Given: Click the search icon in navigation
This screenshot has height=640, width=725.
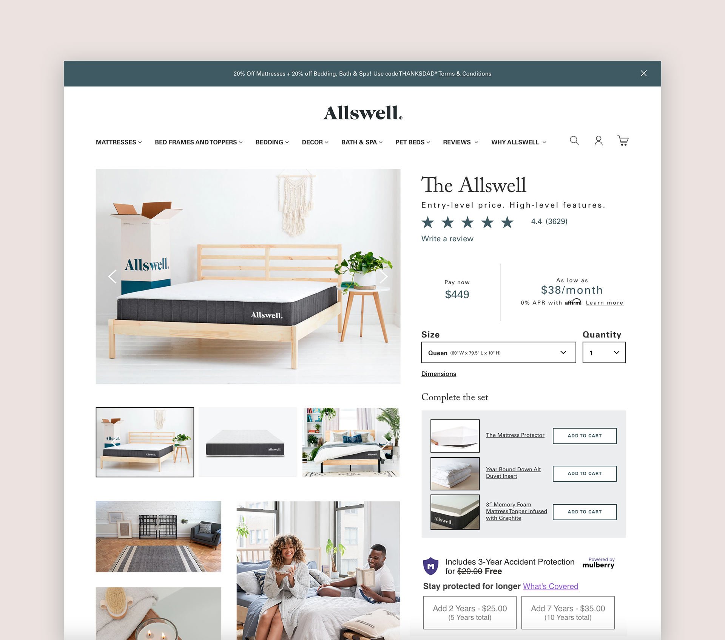Looking at the screenshot, I should (574, 140).
